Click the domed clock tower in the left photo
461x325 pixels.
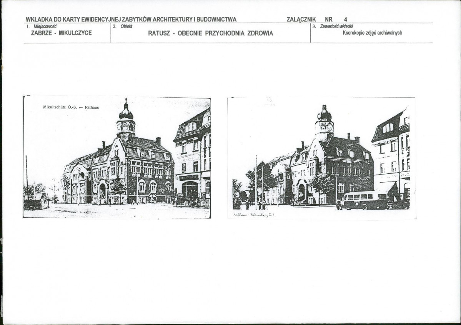[x=126, y=120]
